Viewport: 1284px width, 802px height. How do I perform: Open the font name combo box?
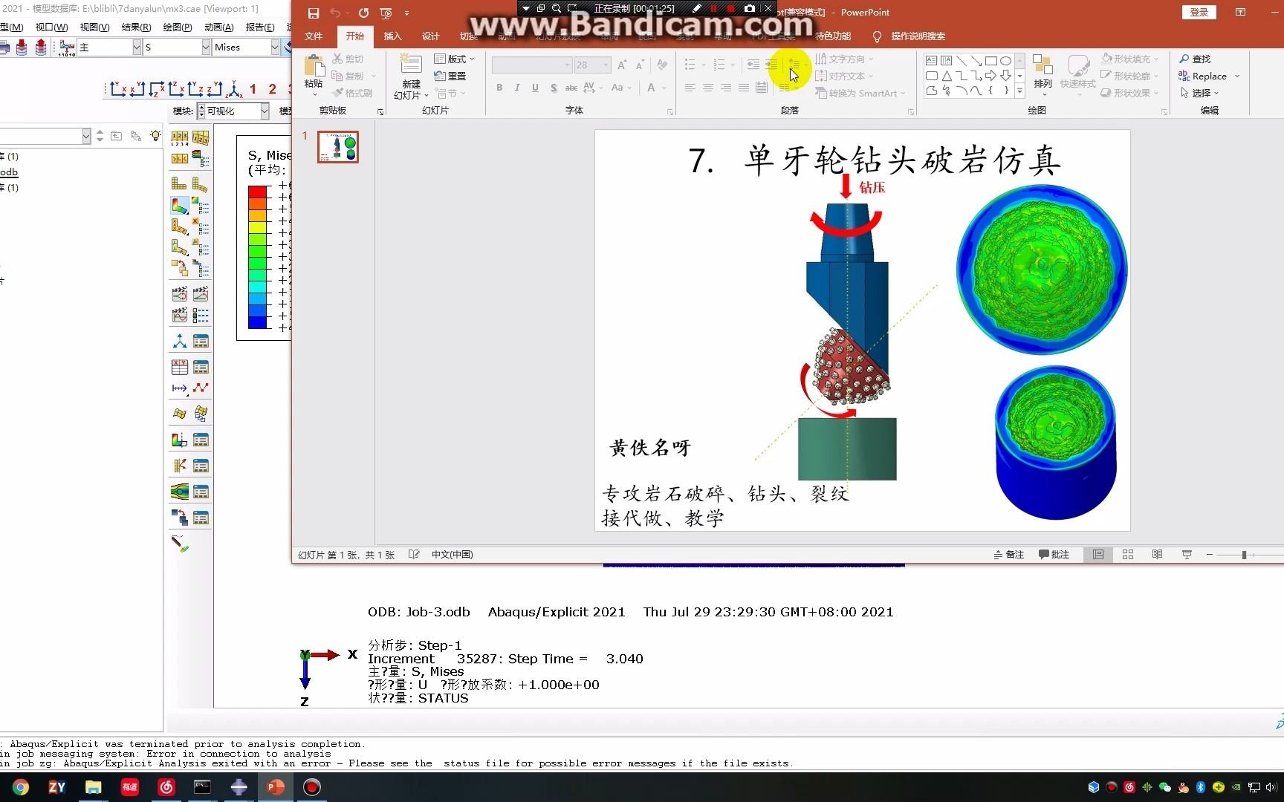[532, 65]
